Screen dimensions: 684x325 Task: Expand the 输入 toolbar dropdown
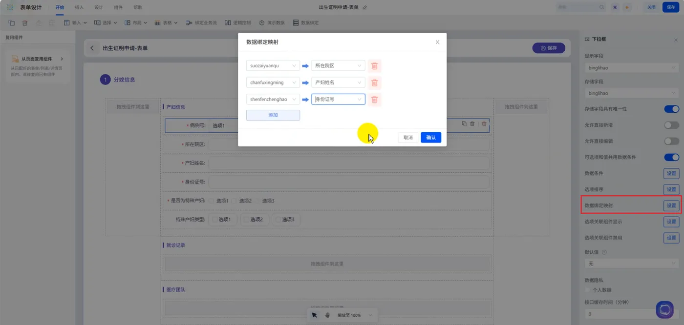pyautogui.click(x=75, y=23)
